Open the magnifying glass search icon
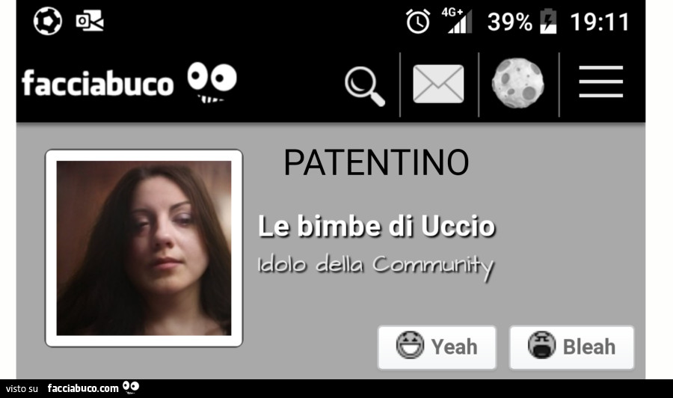673x398 pixels. (x=365, y=86)
